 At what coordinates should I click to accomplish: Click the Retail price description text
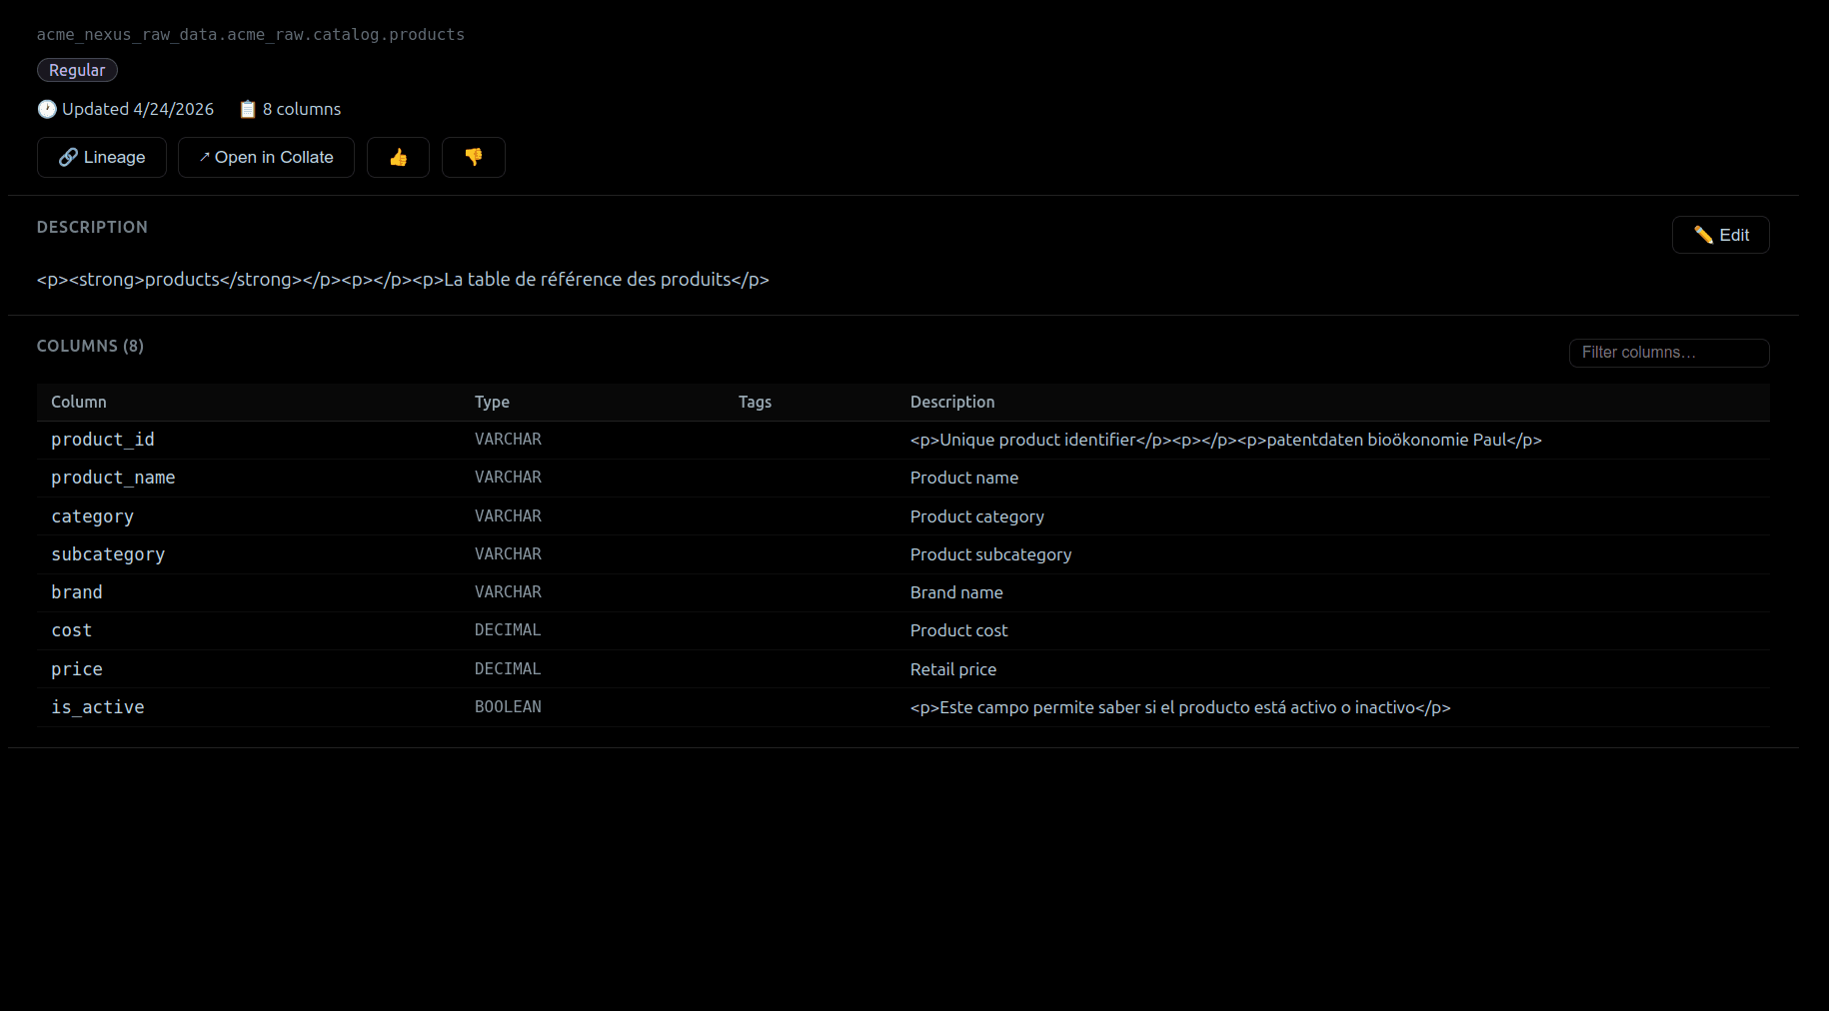pyautogui.click(x=952, y=669)
